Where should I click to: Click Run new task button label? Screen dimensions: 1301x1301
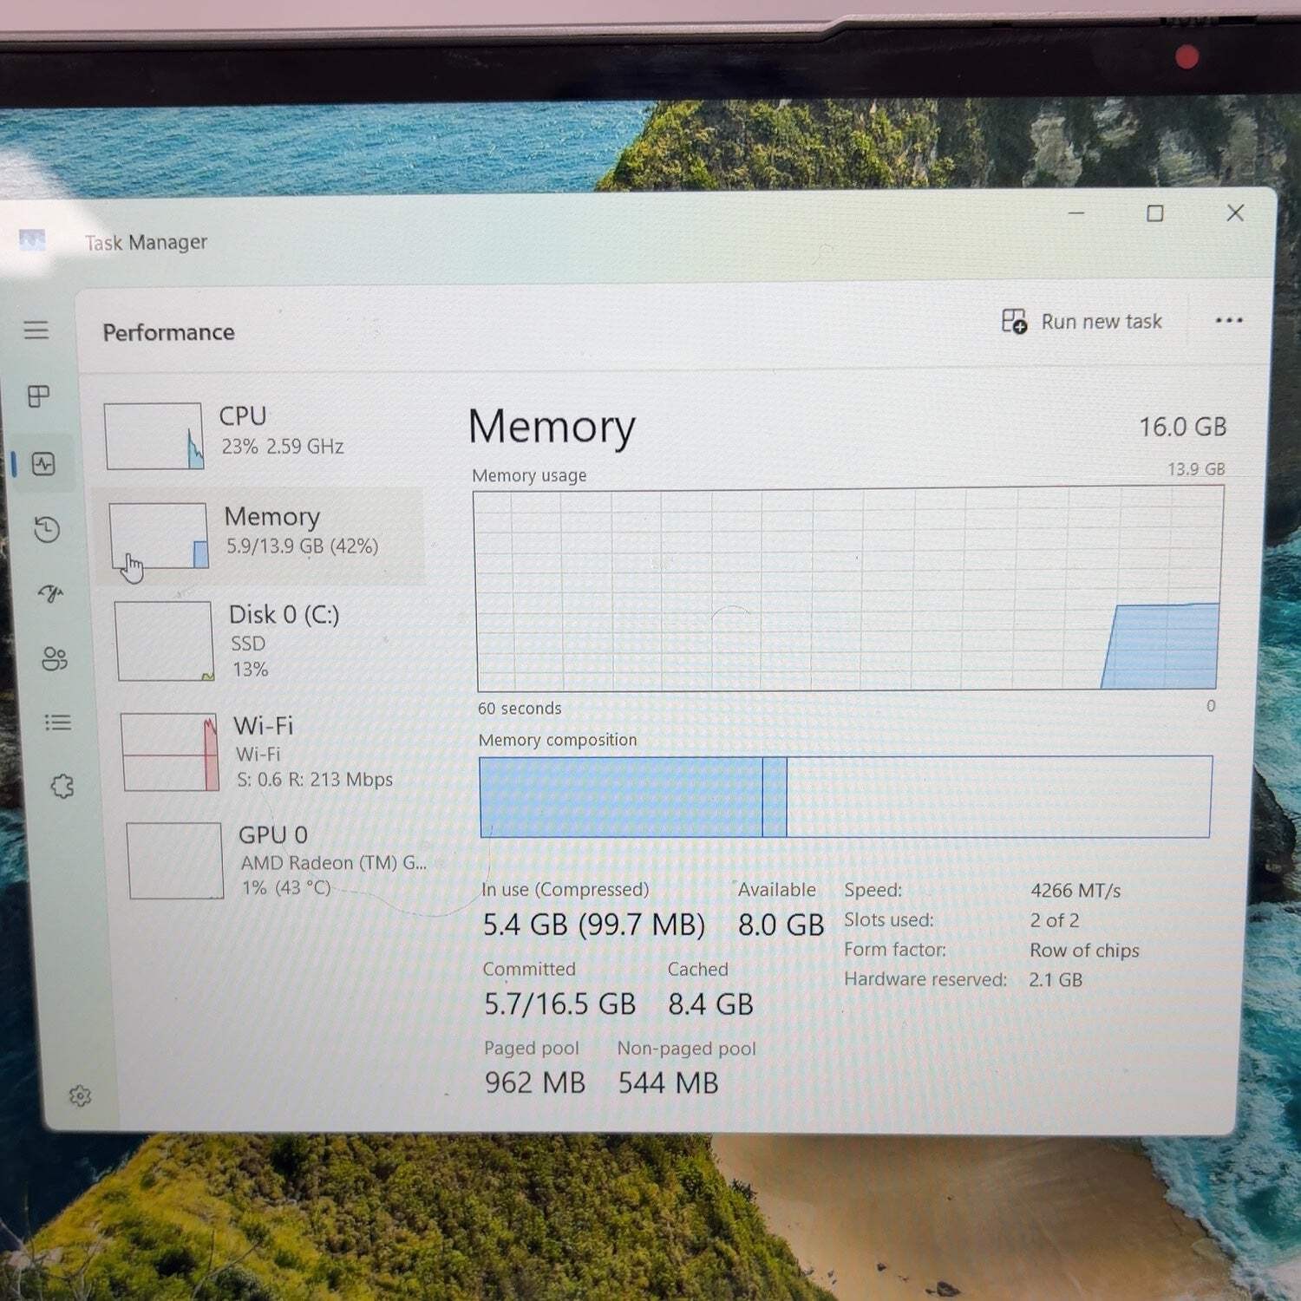pyautogui.click(x=1102, y=322)
